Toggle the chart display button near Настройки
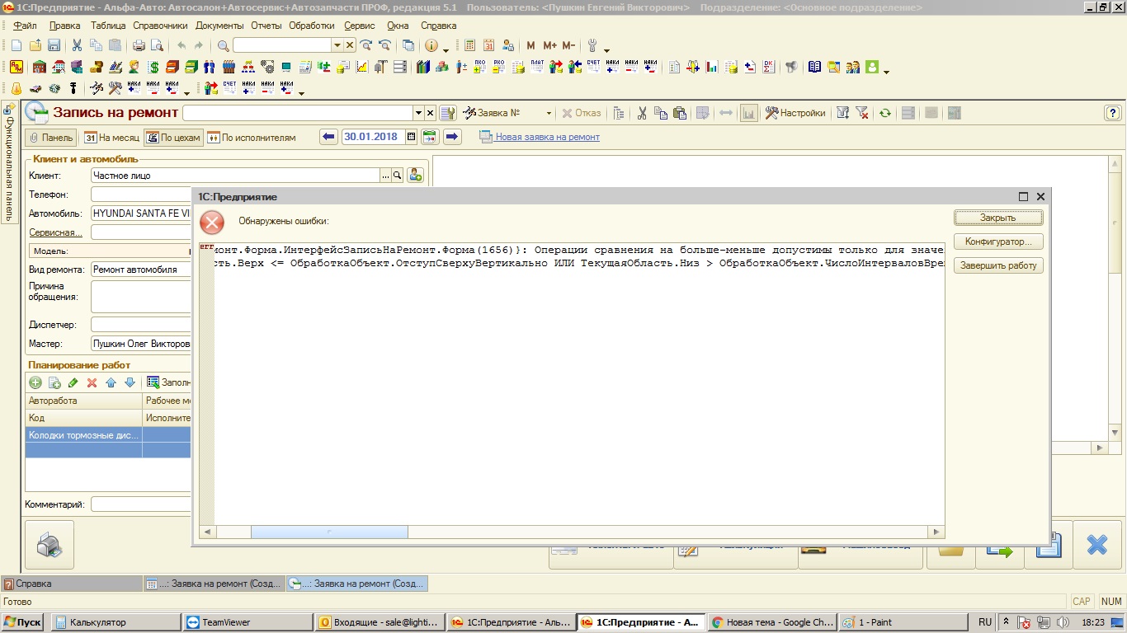The image size is (1127, 633). pos(749,113)
